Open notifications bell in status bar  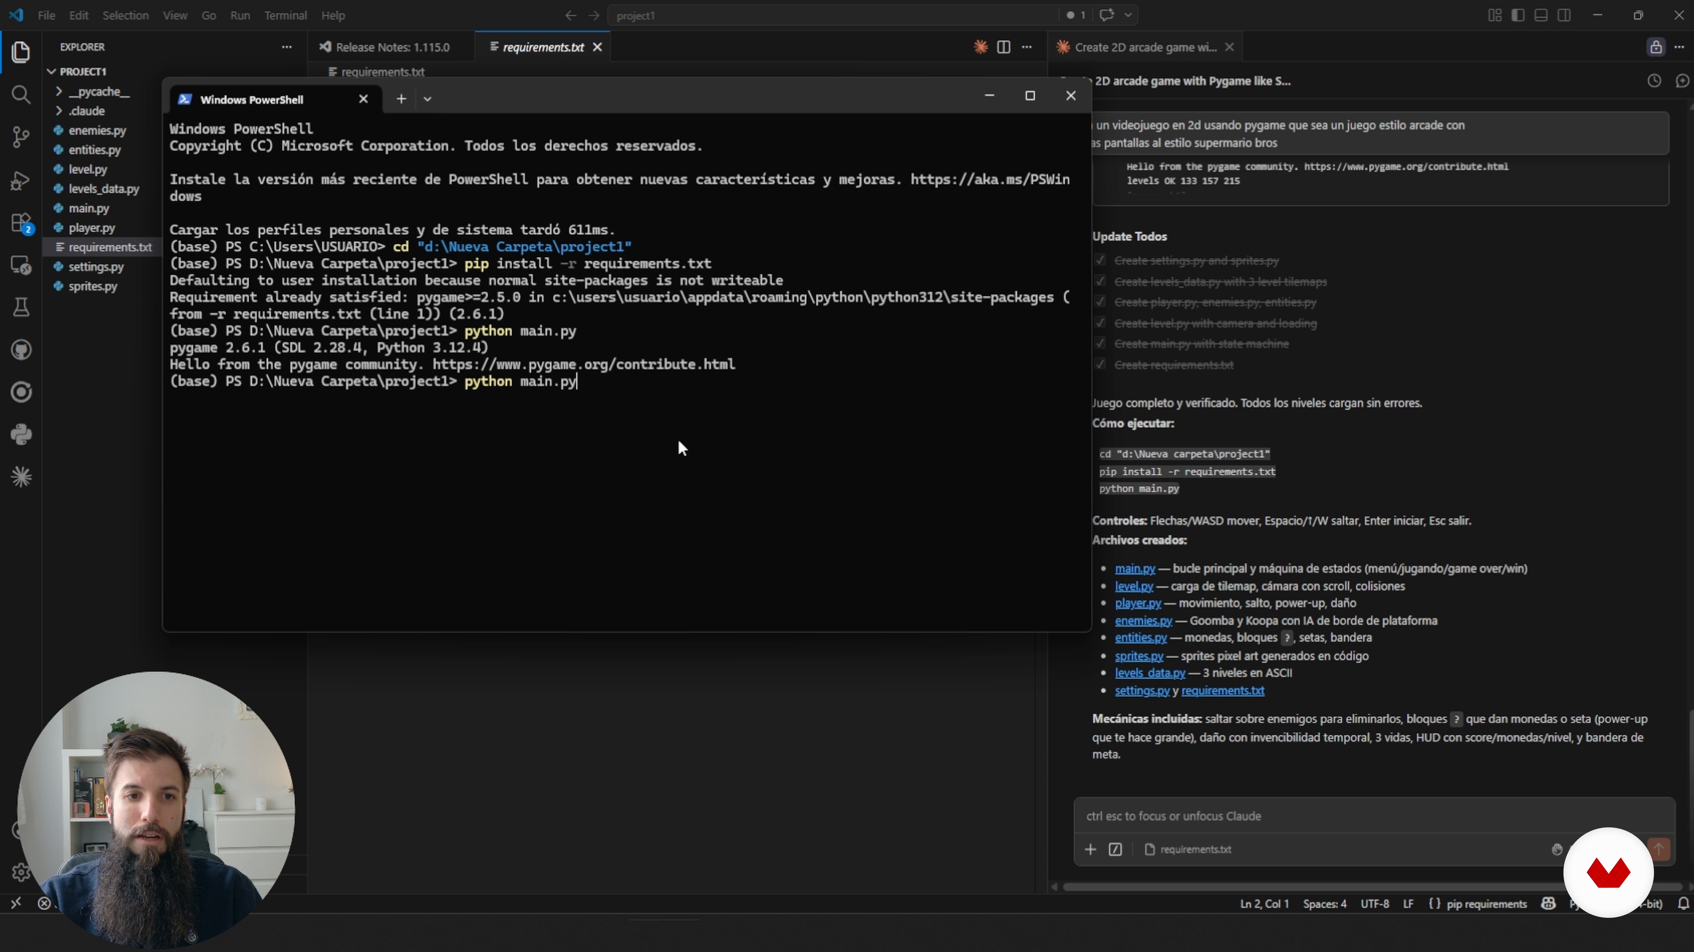point(1683,904)
